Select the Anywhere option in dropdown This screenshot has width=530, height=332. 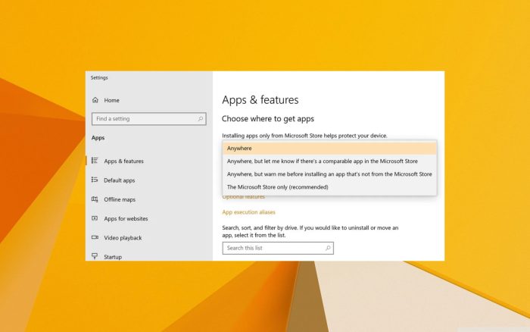tap(329, 149)
